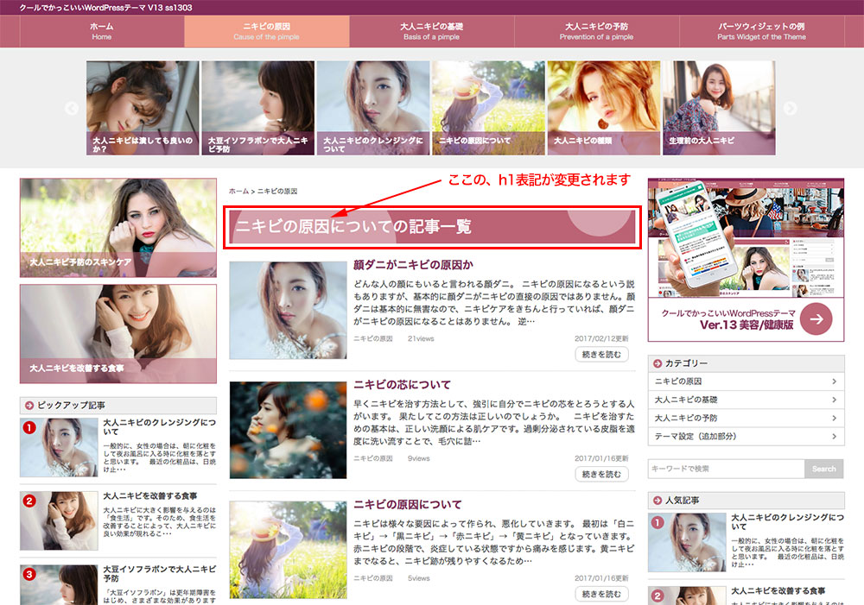The image size is (864, 605).
Task: Click the site title in the top bar
Action: point(105,8)
